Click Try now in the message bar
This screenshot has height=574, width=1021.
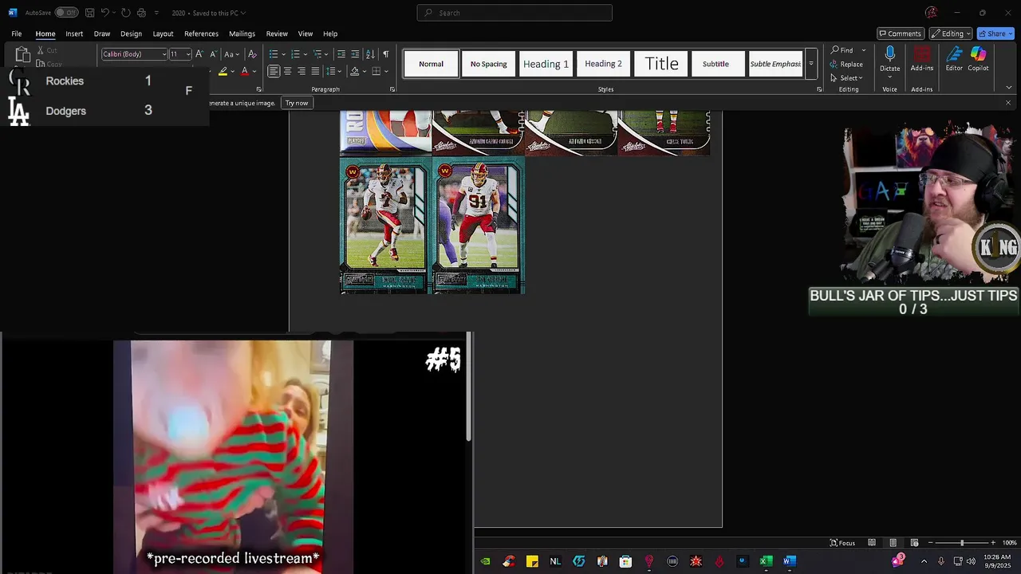point(297,103)
